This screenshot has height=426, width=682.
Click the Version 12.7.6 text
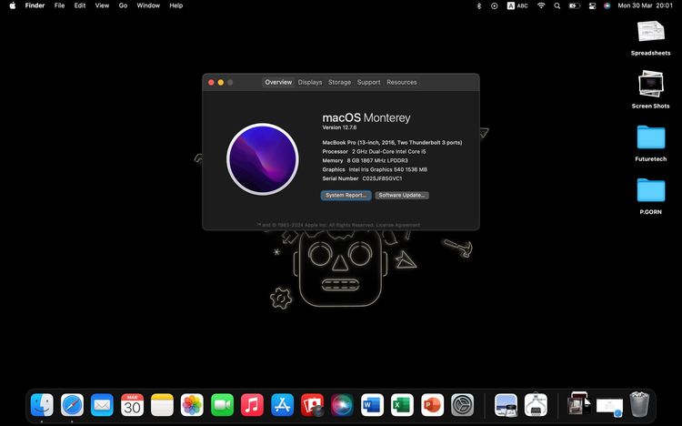[x=339, y=127]
